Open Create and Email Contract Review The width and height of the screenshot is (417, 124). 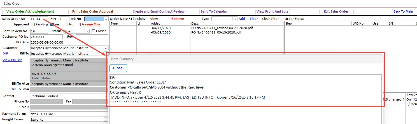click(159, 11)
